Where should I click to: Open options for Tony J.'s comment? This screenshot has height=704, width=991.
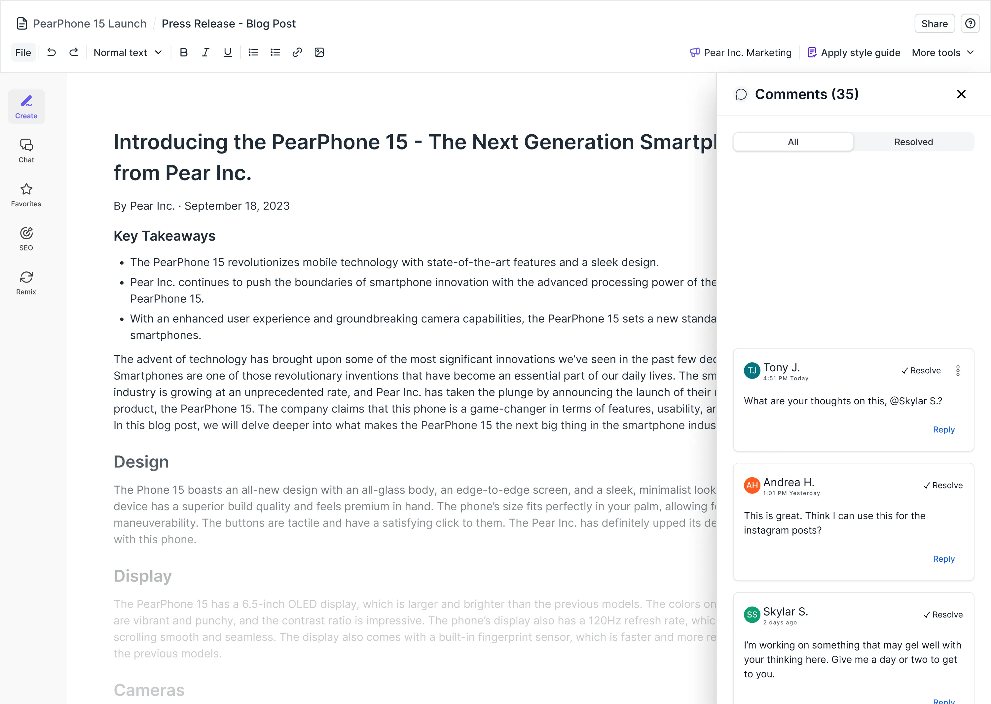click(958, 370)
